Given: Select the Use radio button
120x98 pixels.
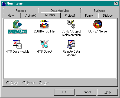Looking at the screenshot, I should point(40,83).
